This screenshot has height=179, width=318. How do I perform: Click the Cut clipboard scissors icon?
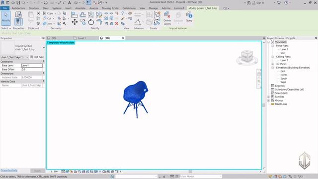(x=38, y=13)
